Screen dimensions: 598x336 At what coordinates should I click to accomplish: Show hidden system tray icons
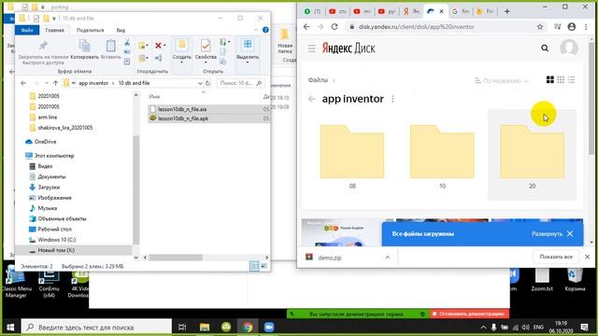[483, 327]
